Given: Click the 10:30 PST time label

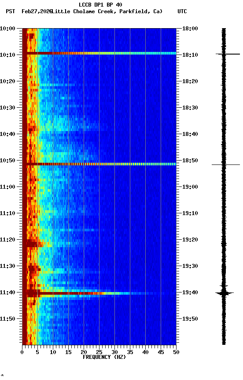Looking at the screenshot, I should [7, 108].
